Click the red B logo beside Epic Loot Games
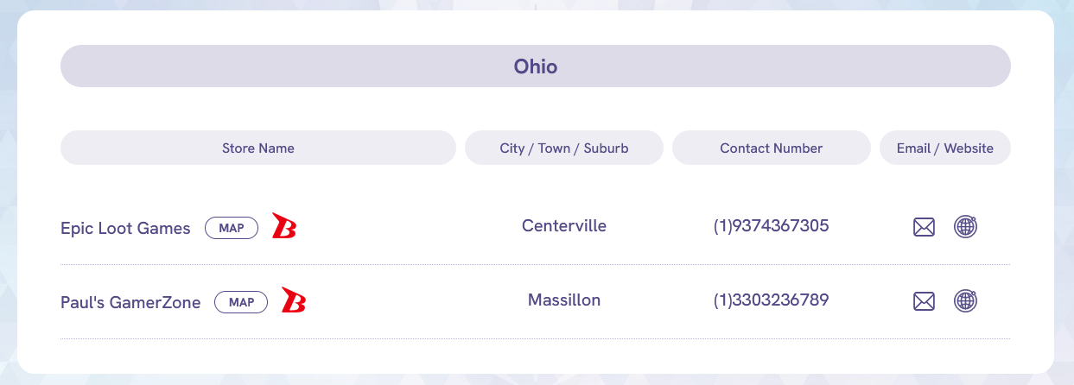Viewport: 1074px width, 385px height. coord(283,226)
